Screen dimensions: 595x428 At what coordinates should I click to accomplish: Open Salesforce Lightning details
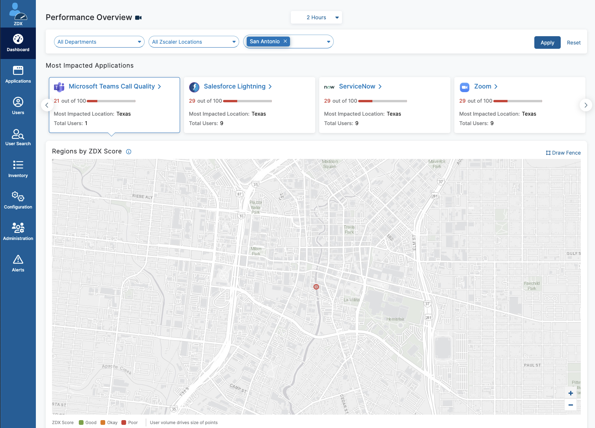(x=238, y=86)
